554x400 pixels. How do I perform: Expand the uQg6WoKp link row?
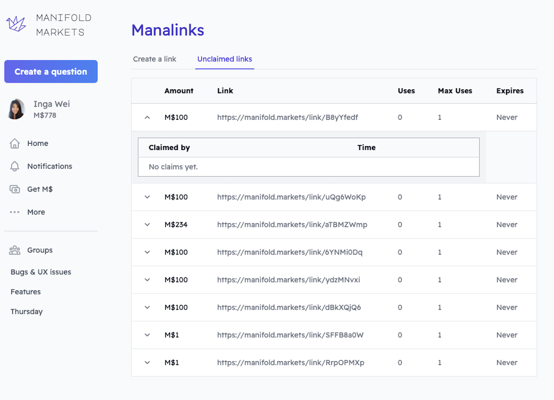147,197
